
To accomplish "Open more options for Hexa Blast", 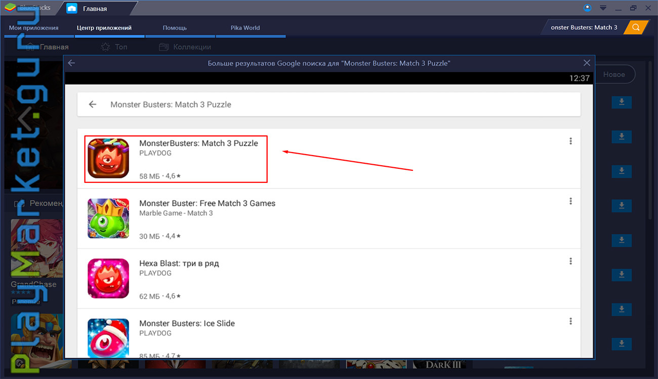I will [570, 261].
